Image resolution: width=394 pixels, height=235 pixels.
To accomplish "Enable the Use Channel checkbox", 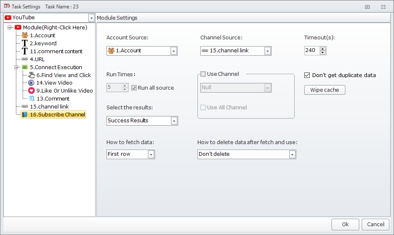I will pos(203,74).
